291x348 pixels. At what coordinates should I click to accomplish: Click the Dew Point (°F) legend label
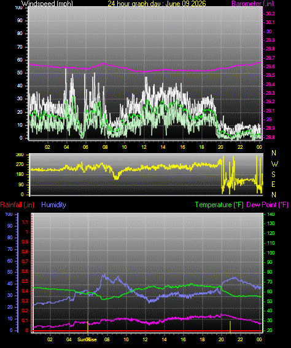tap(267, 205)
